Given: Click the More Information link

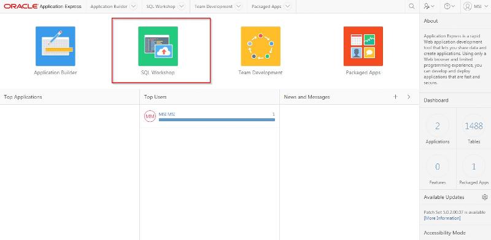Looking at the screenshot, I should 442,218.
